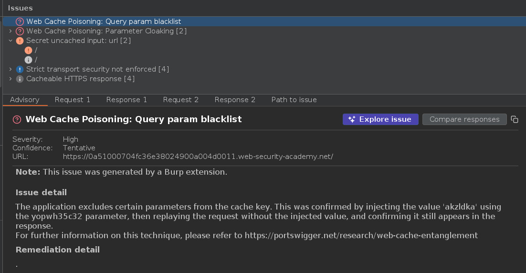Switch to the Request 1 tab
The width and height of the screenshot is (526, 273).
(x=73, y=100)
